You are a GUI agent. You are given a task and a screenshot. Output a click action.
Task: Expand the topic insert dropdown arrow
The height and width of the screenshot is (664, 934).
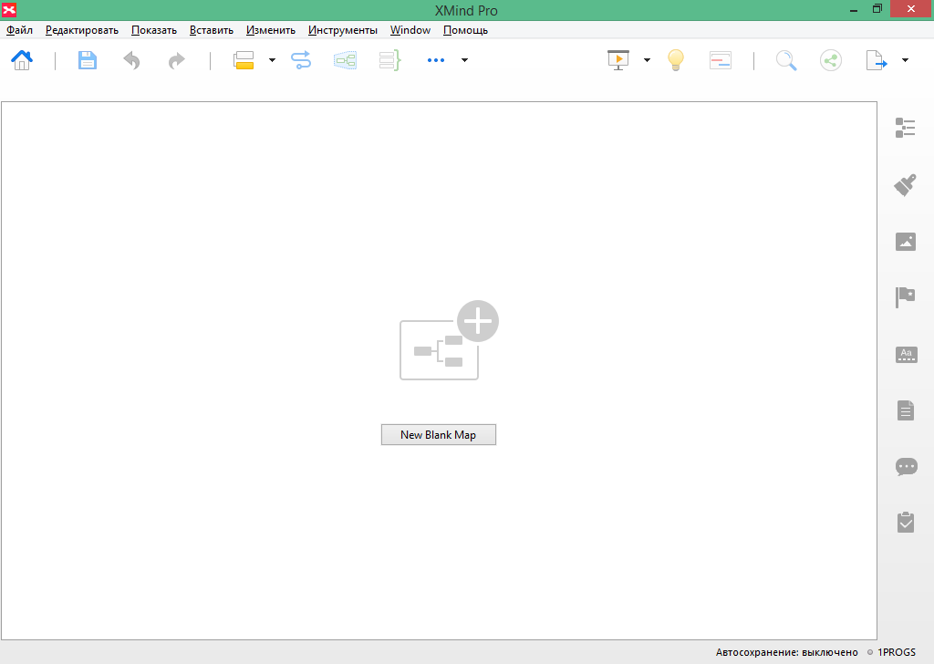tap(272, 60)
